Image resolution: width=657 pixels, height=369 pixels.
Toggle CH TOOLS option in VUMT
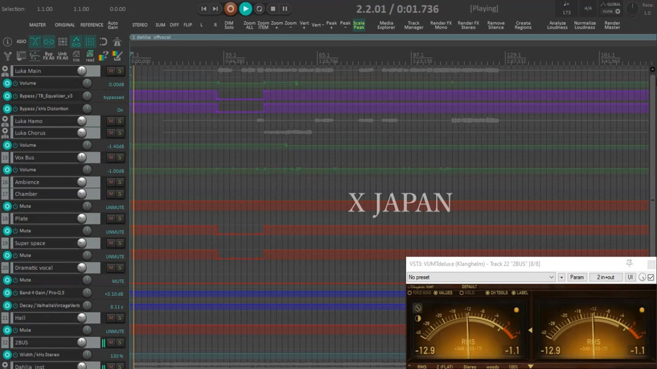point(496,293)
